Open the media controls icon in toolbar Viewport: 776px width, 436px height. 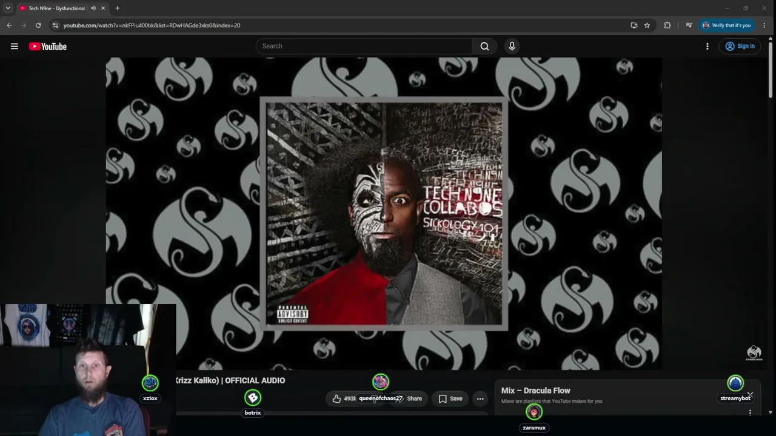[x=689, y=25]
